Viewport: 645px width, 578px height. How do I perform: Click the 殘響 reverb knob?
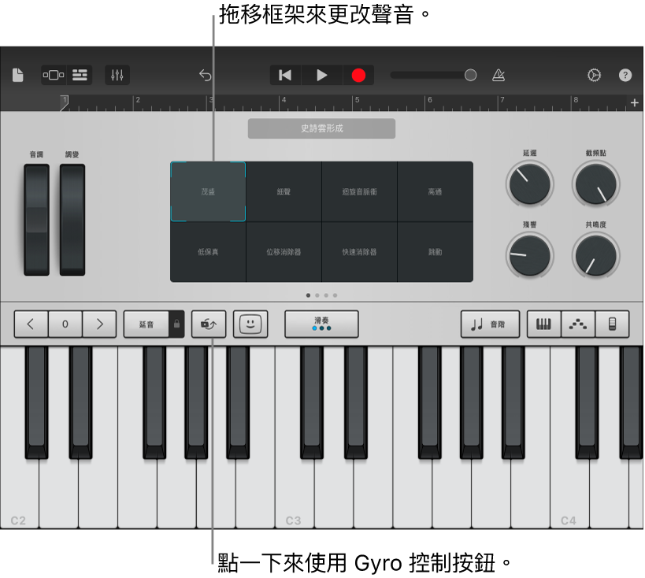pyautogui.click(x=530, y=255)
